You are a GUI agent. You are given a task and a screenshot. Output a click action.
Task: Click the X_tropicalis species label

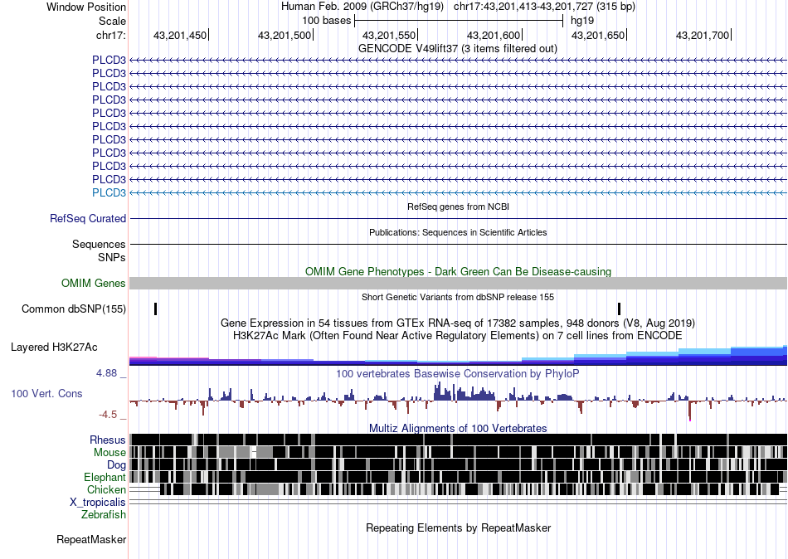98,503
